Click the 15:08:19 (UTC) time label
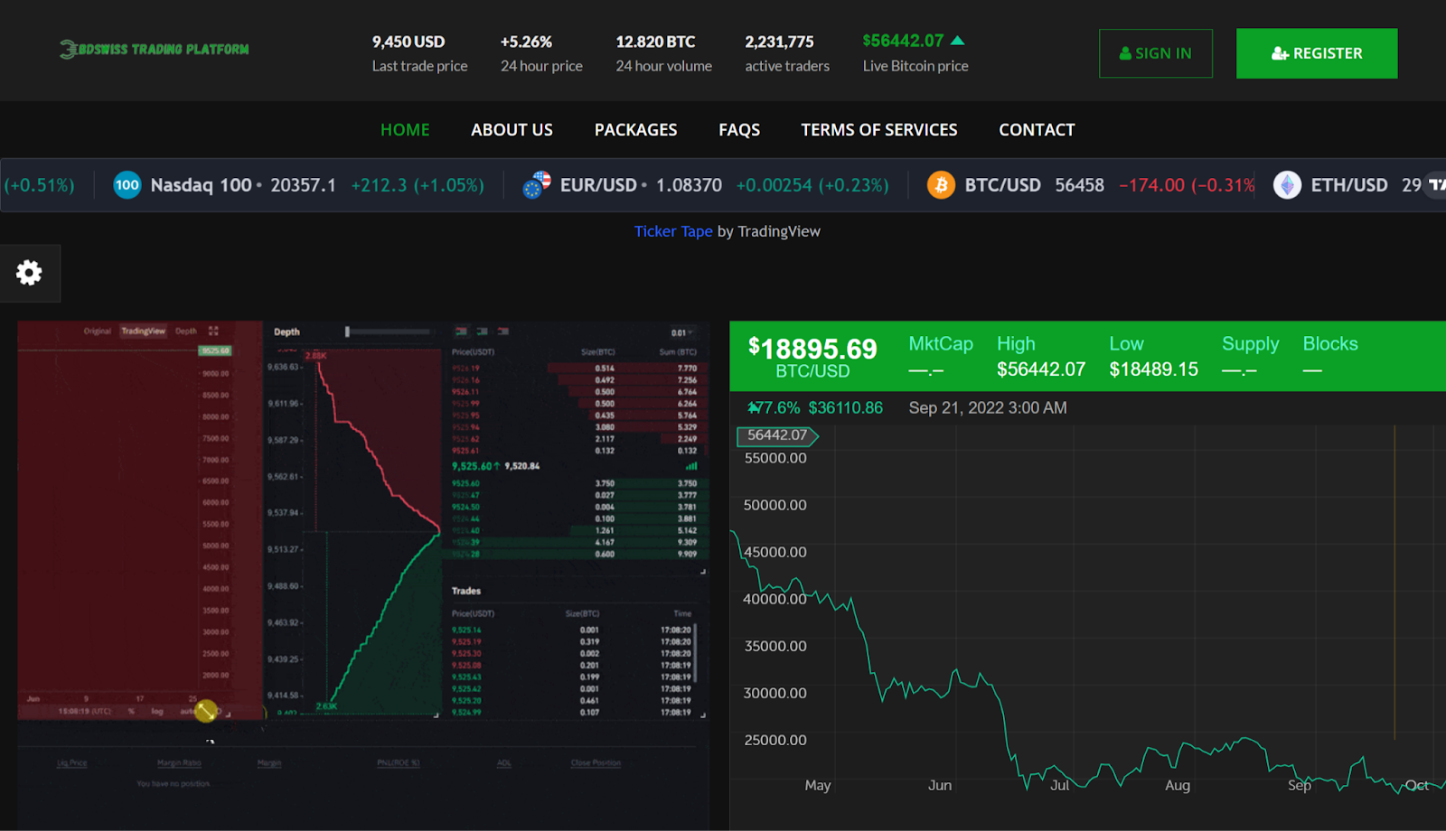1446x831 pixels. coord(85,711)
